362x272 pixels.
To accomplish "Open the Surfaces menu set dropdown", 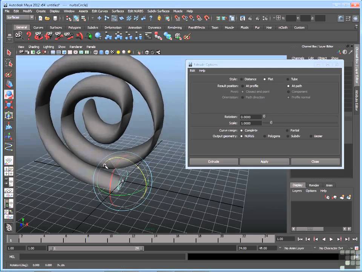I will (20, 17).
